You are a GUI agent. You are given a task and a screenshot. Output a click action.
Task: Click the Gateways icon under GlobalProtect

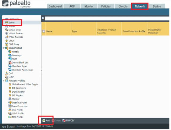pyautogui.click(x=10, y=55)
